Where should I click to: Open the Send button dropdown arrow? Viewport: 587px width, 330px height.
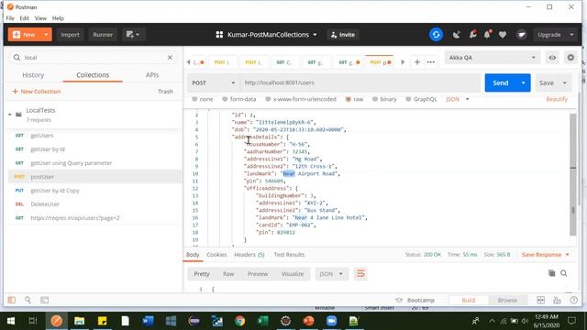point(524,82)
